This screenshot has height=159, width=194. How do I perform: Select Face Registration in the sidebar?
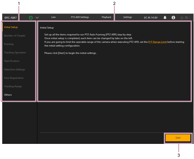point(14,78)
